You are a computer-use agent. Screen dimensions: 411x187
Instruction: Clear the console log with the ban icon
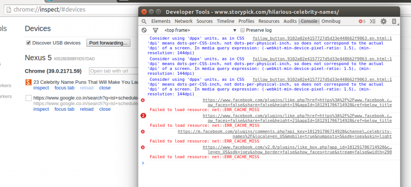144,30
